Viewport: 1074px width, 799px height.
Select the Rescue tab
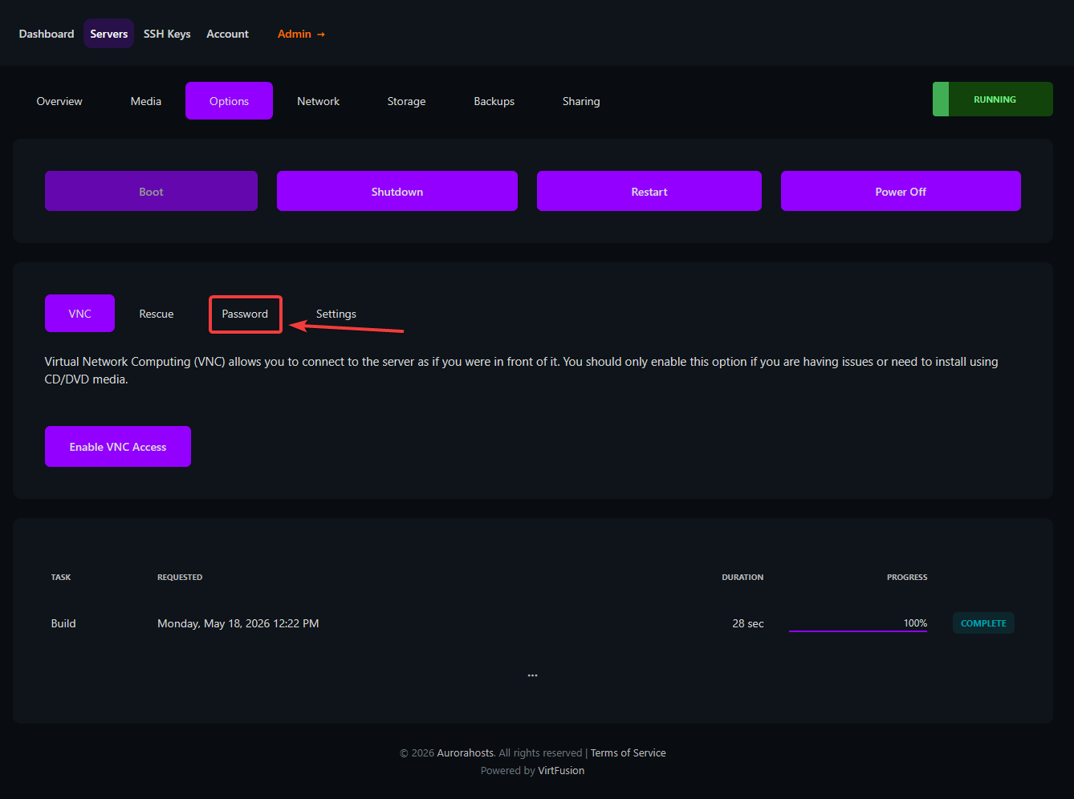(x=157, y=314)
